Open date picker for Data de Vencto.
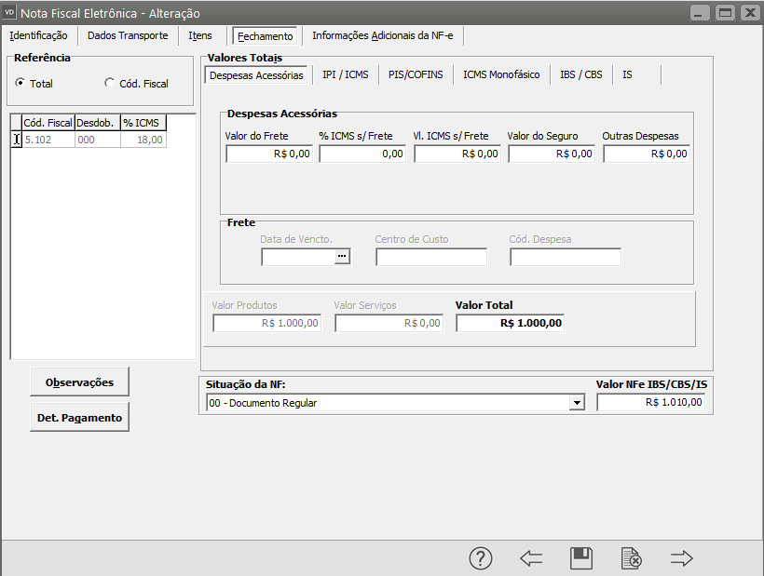Image resolution: width=764 pixels, height=576 pixels. (342, 257)
